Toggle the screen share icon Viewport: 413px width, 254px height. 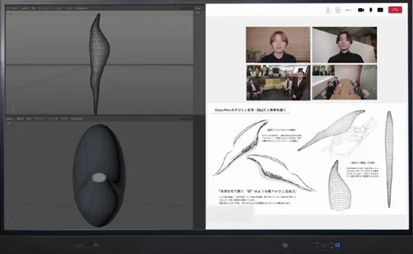[380, 10]
